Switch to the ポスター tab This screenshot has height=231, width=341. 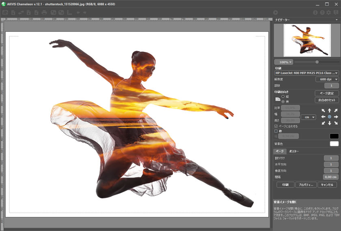294,151
